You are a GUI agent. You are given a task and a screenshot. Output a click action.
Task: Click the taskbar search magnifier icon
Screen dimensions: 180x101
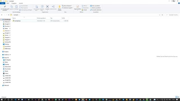point(5,100)
